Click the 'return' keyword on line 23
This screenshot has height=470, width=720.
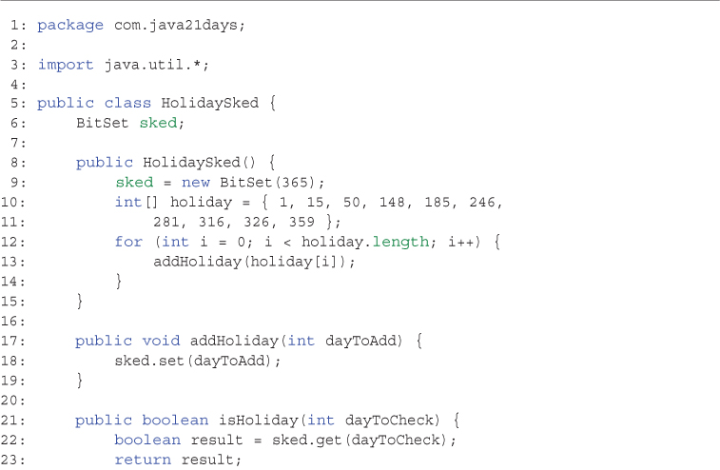(x=143, y=460)
